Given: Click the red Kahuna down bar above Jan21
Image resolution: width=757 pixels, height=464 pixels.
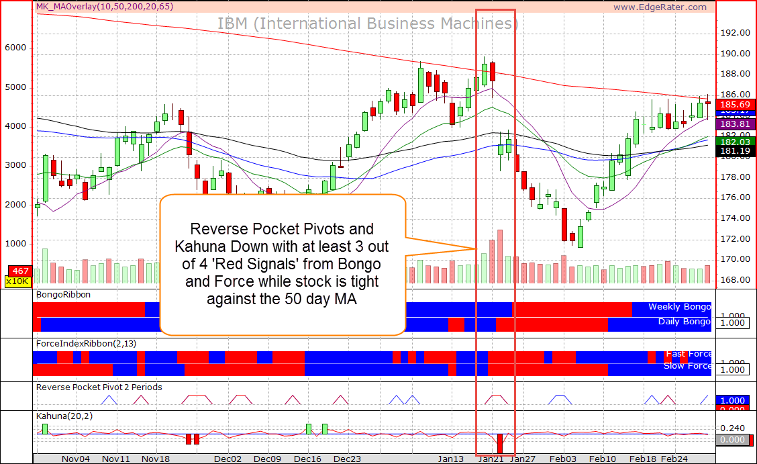Looking at the screenshot, I should click(500, 443).
